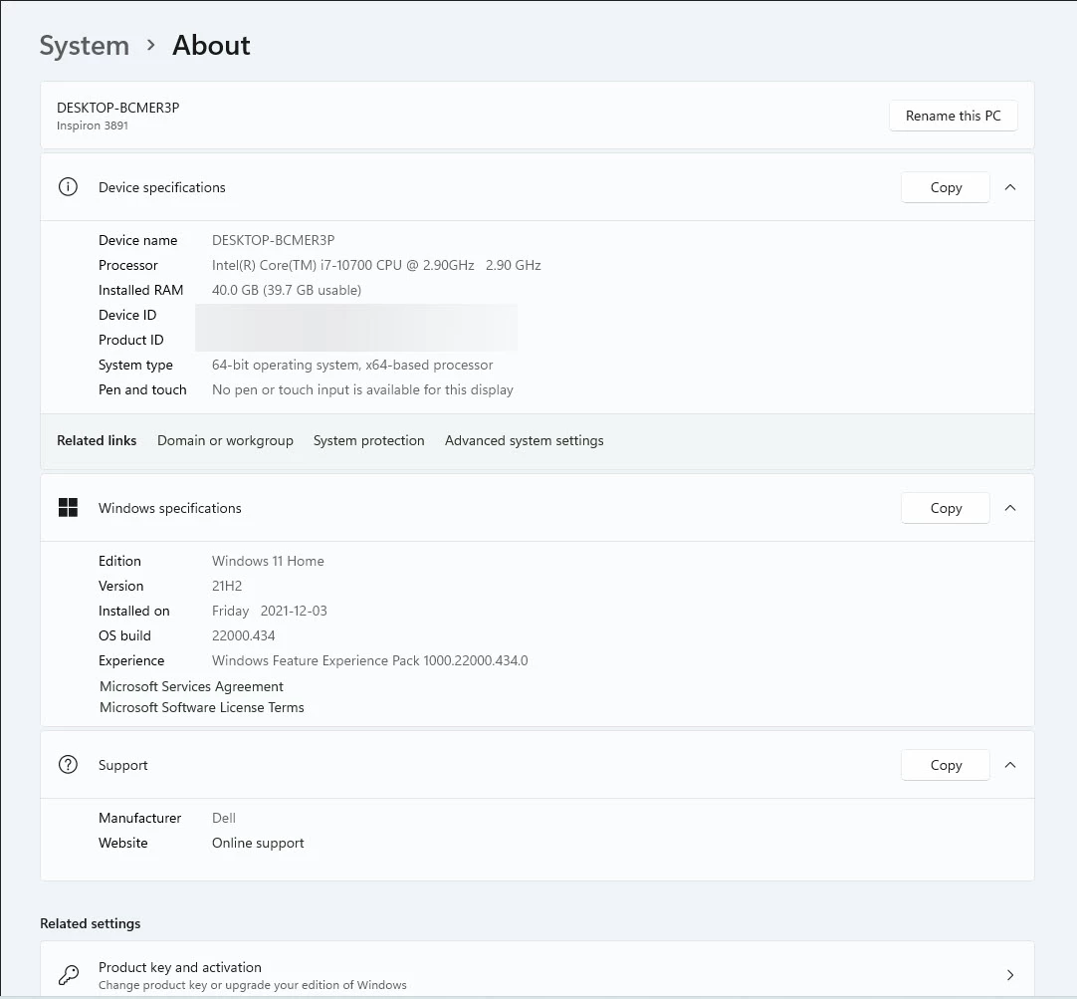Screen dimensions: 1077x999
Task: Collapse the Windows specifications section chevron
Action: point(1010,508)
